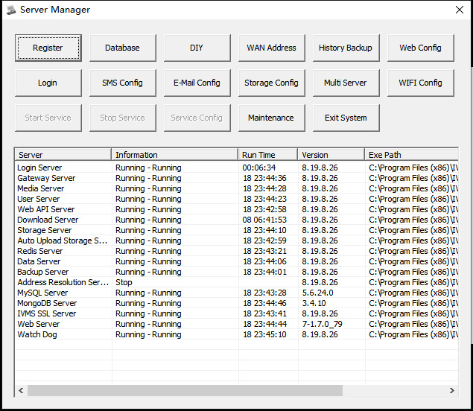This screenshot has height=411, width=473.
Task: Open WIFI Config
Action: point(421,83)
